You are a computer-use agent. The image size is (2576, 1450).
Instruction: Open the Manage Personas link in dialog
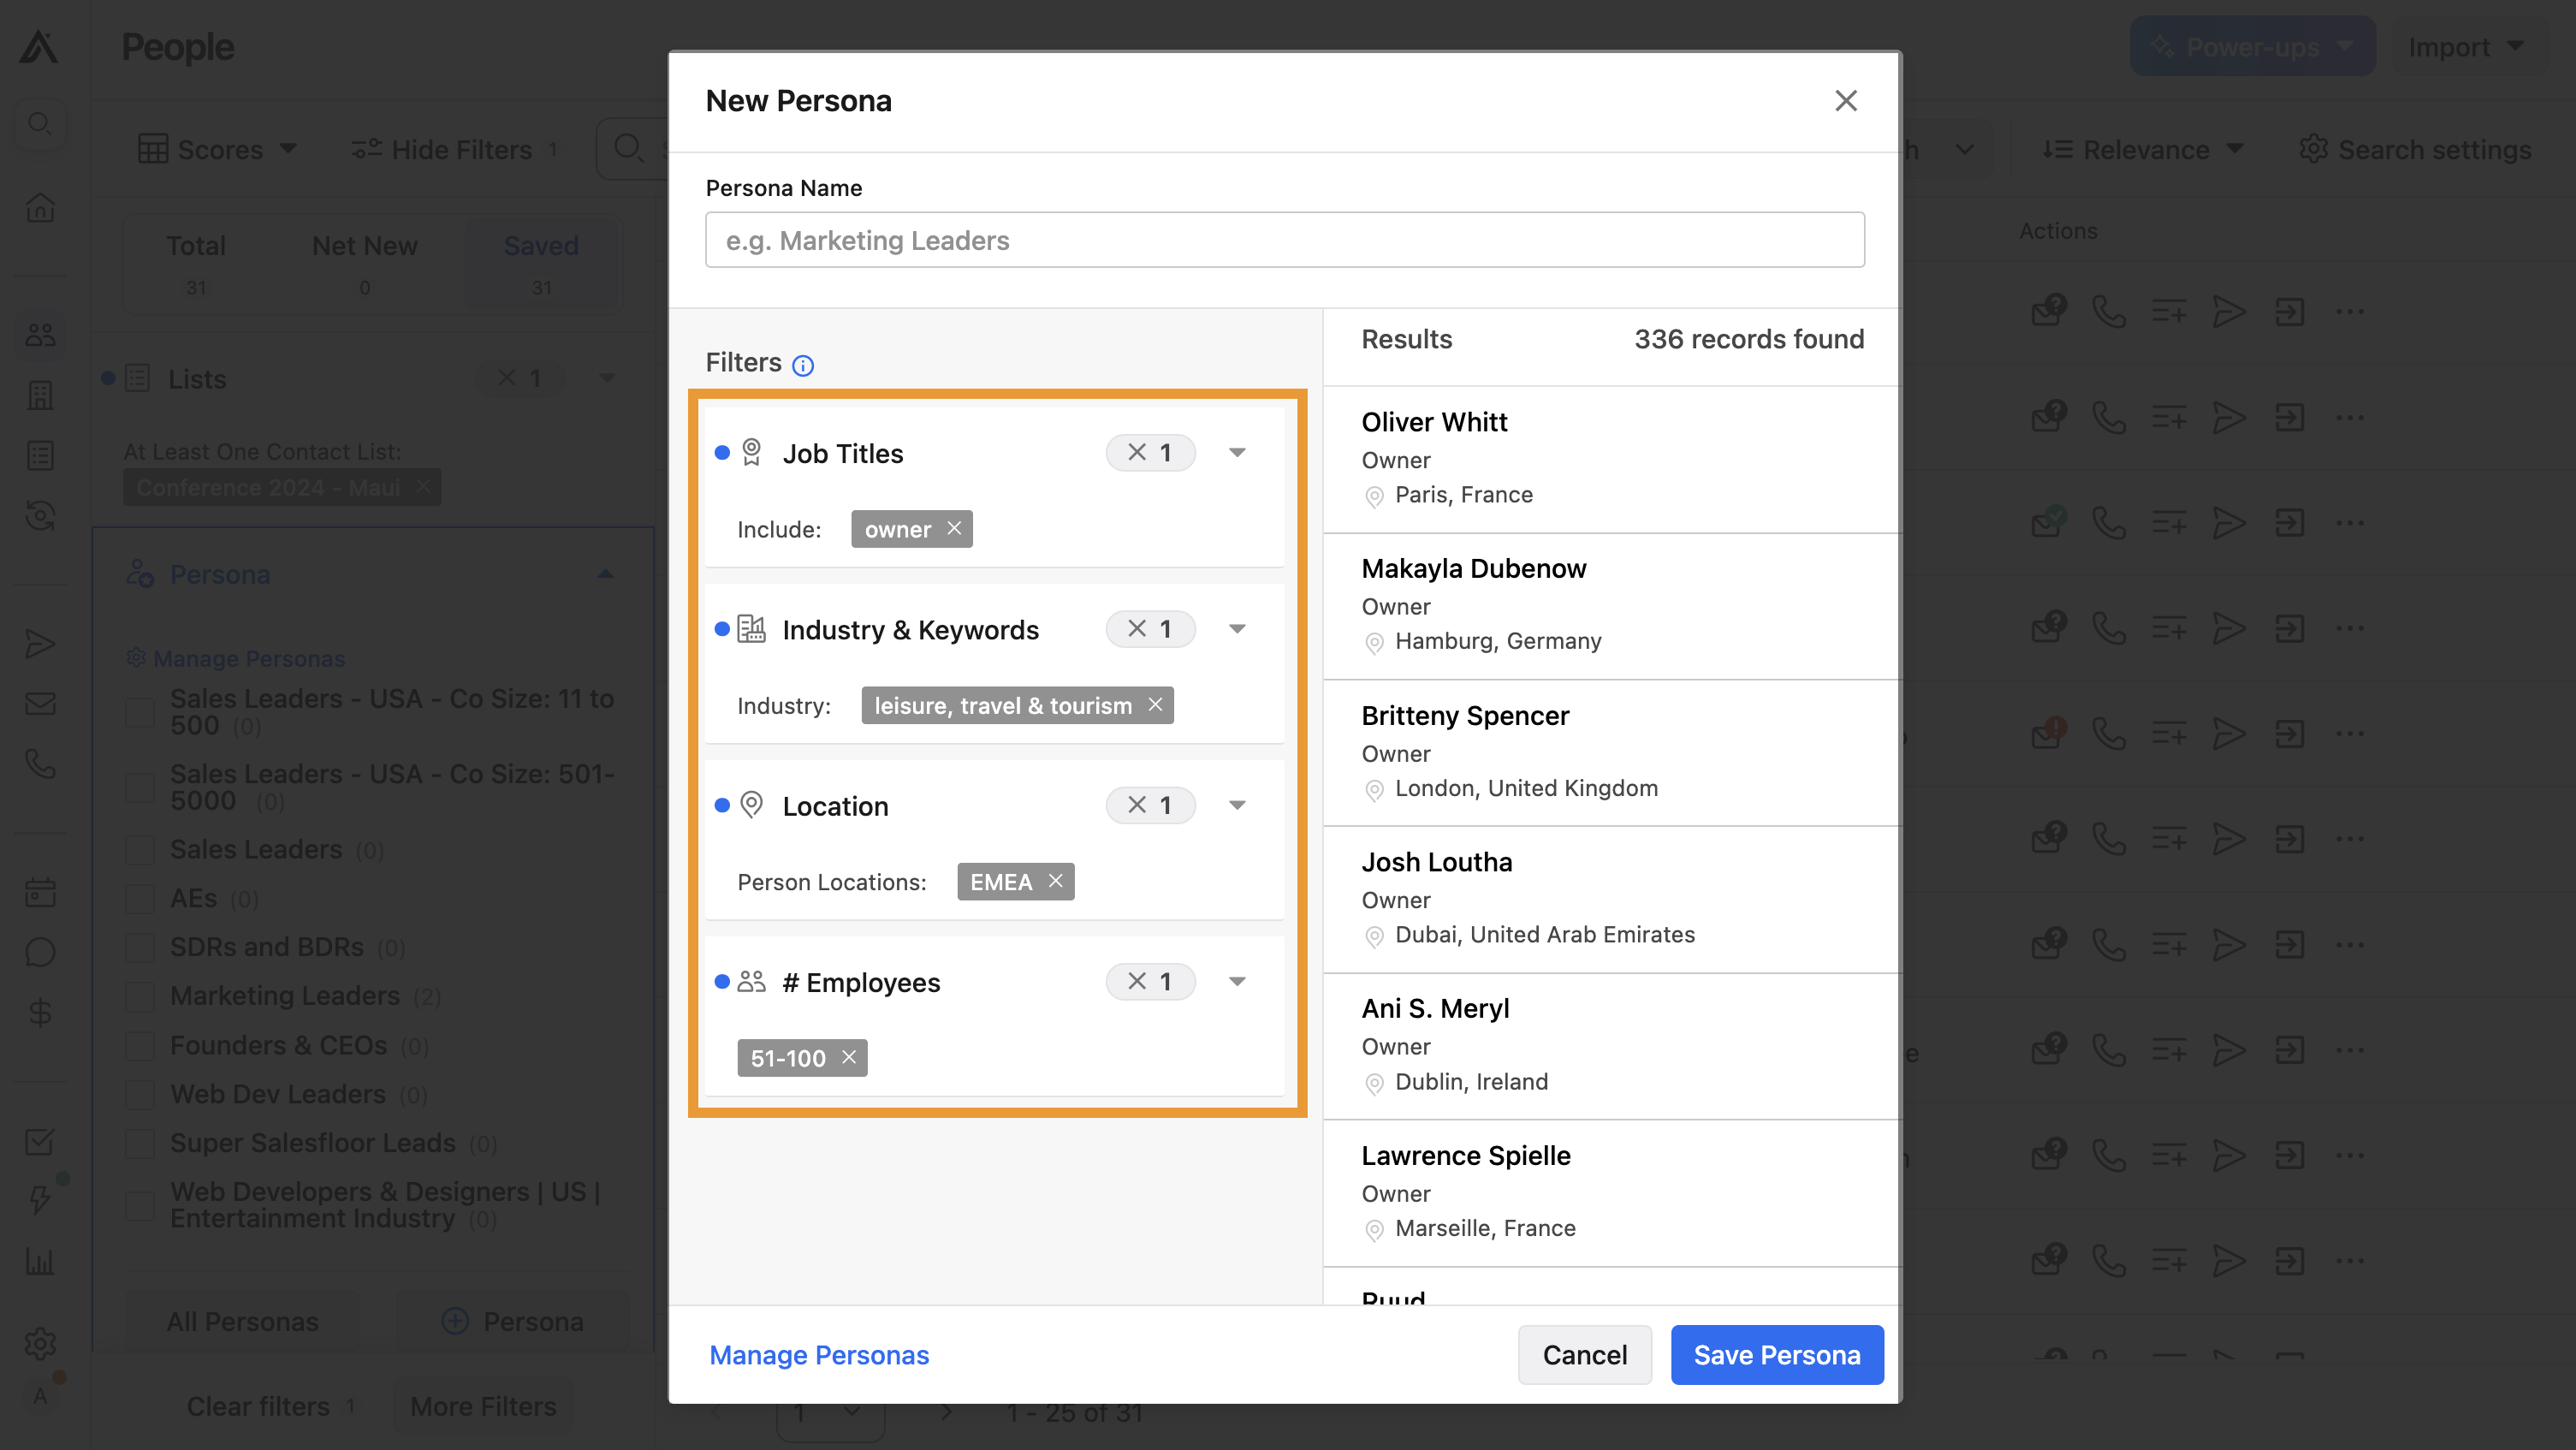point(819,1355)
